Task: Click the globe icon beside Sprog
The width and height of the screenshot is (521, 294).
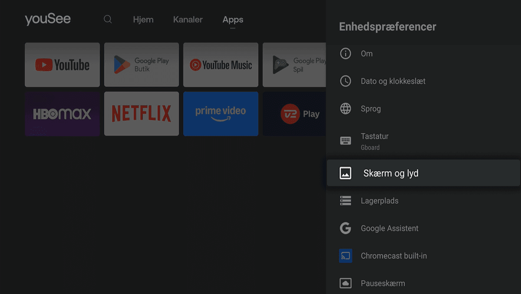Action: (x=346, y=109)
